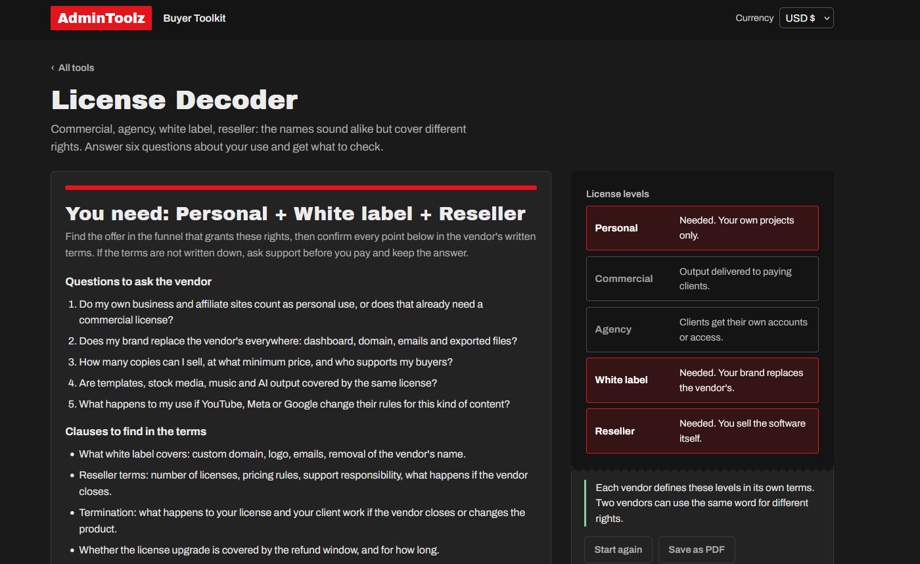Click the 'License levels' panel label
920x564 pixels.
(x=618, y=194)
